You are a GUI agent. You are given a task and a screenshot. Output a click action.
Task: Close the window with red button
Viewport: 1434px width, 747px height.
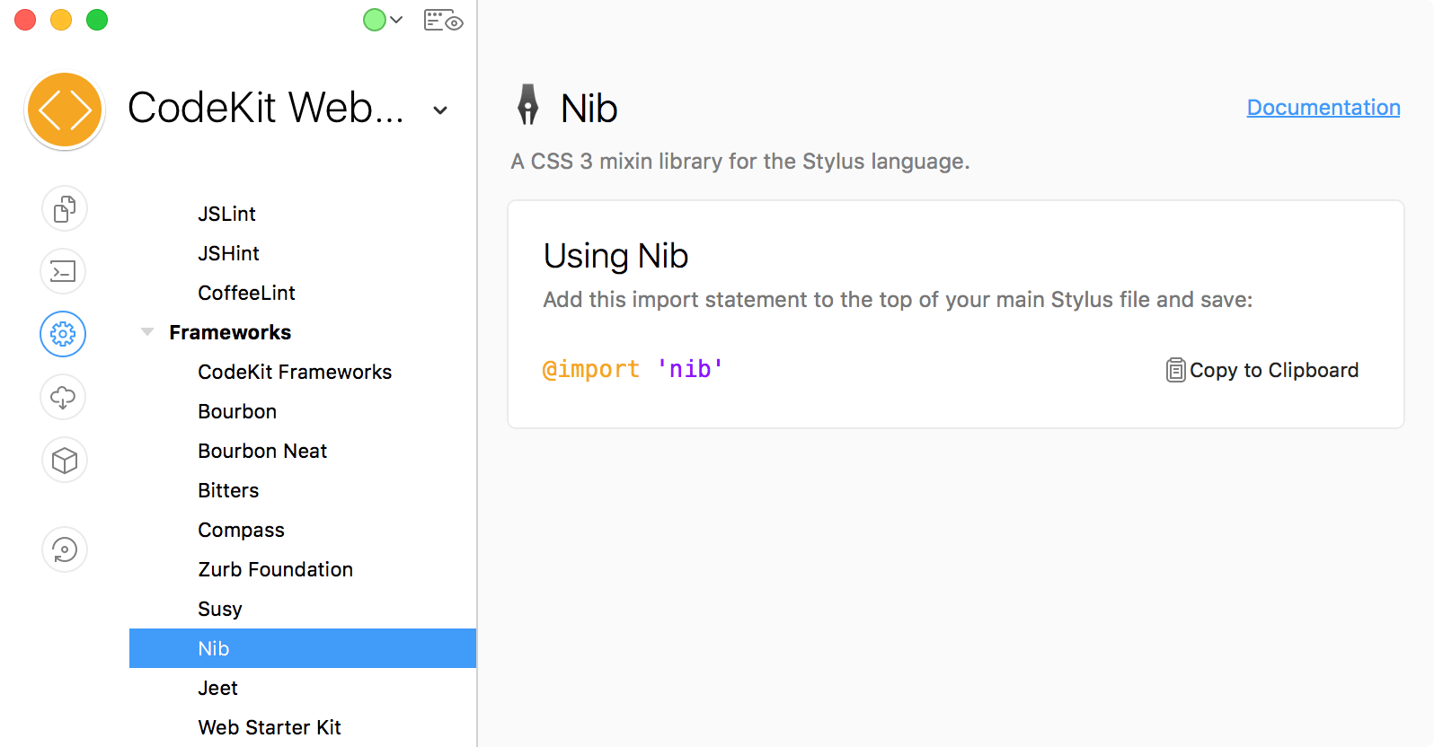pos(25,20)
